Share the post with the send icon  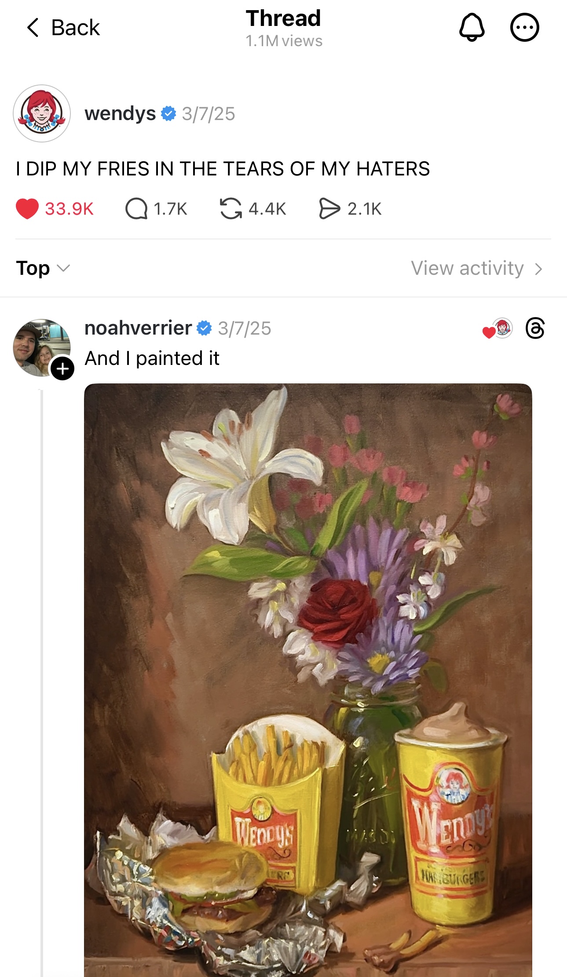coord(329,208)
